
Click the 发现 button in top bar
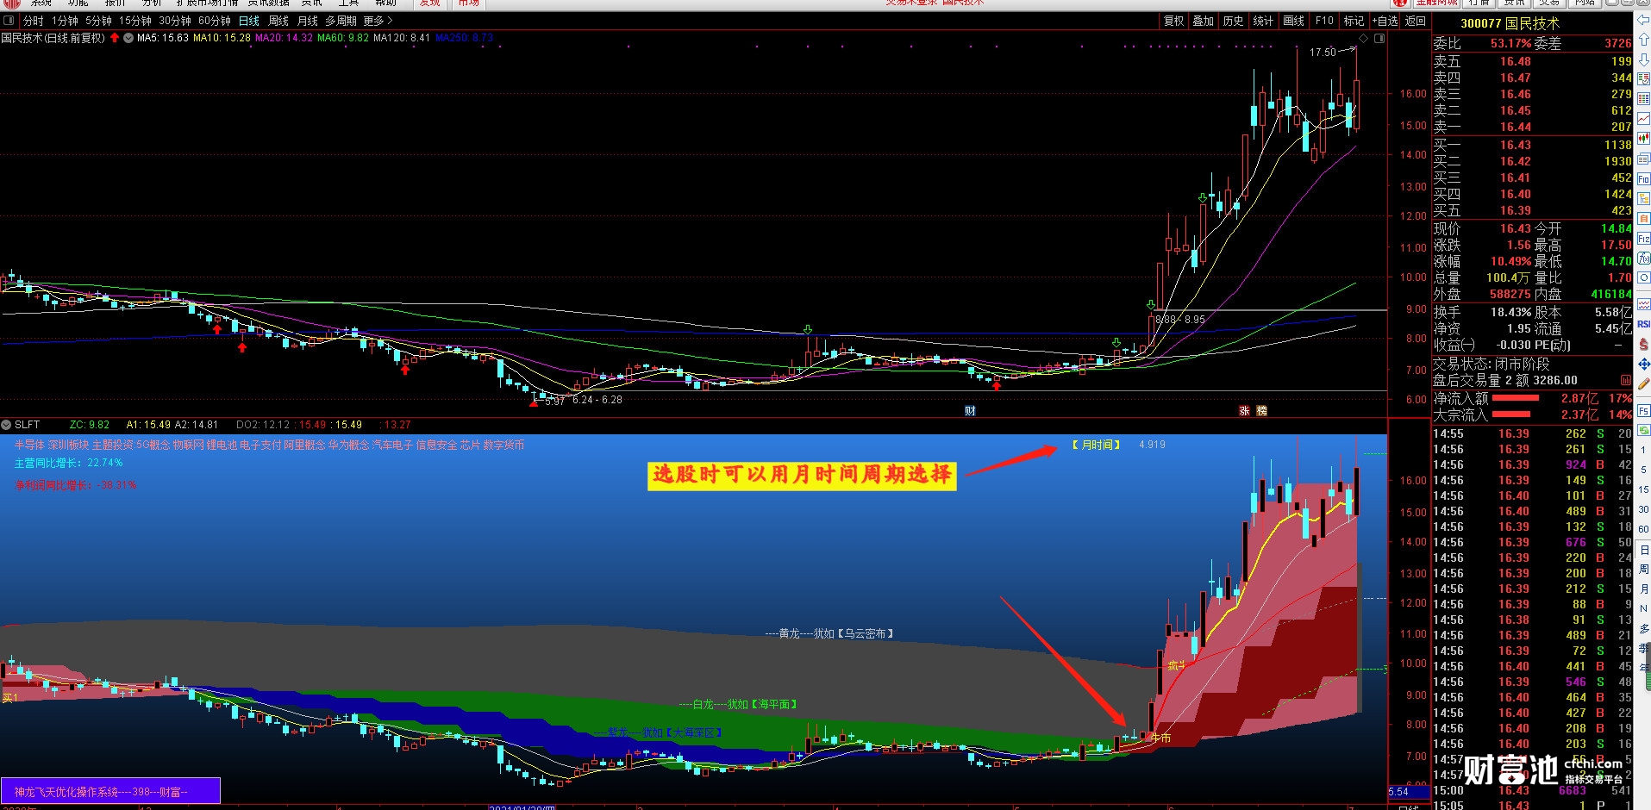429,3
